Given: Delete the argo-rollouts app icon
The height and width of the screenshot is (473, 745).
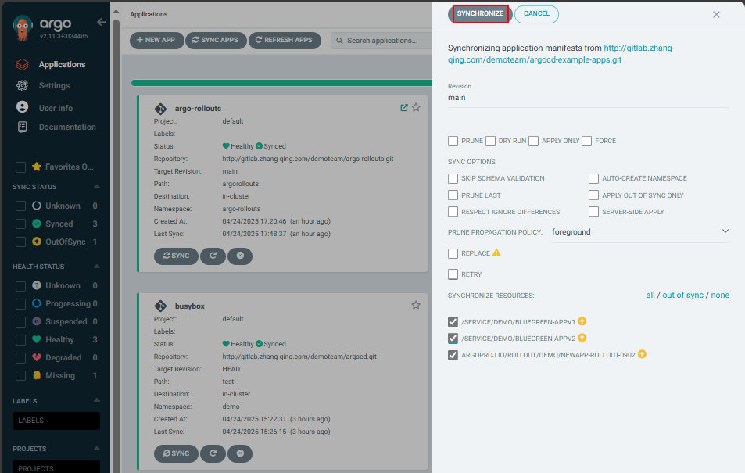Looking at the screenshot, I should click(240, 256).
